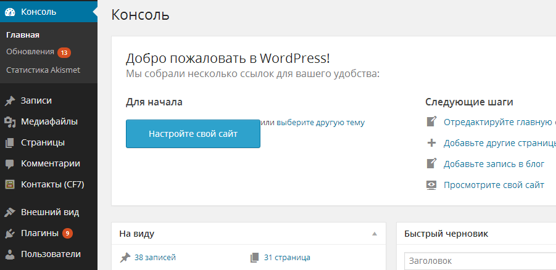Collapse the На виду widget
556x270 pixels.
point(374,234)
